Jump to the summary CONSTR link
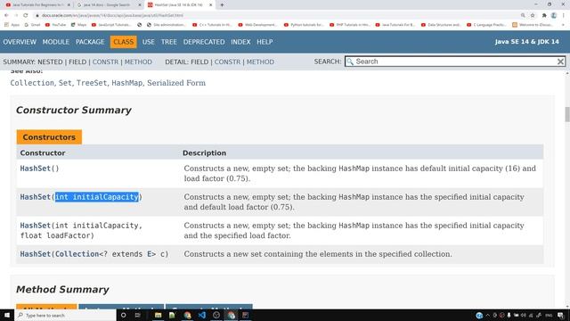570x321 pixels. 105,62
